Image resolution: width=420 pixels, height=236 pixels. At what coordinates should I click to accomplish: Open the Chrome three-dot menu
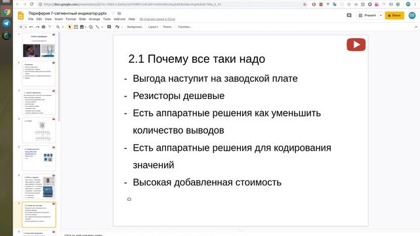(x=415, y=5)
